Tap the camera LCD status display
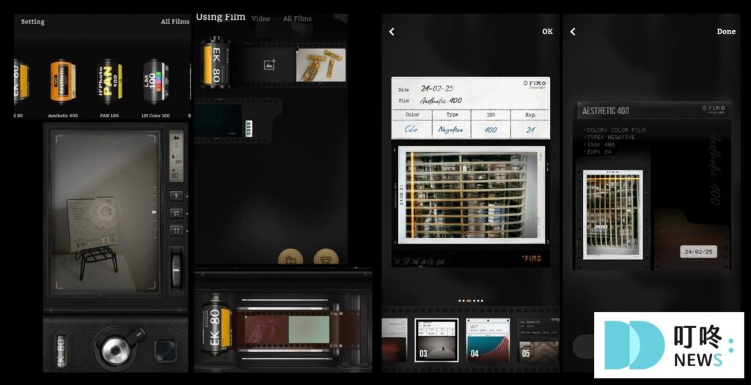 pyautogui.click(x=176, y=157)
